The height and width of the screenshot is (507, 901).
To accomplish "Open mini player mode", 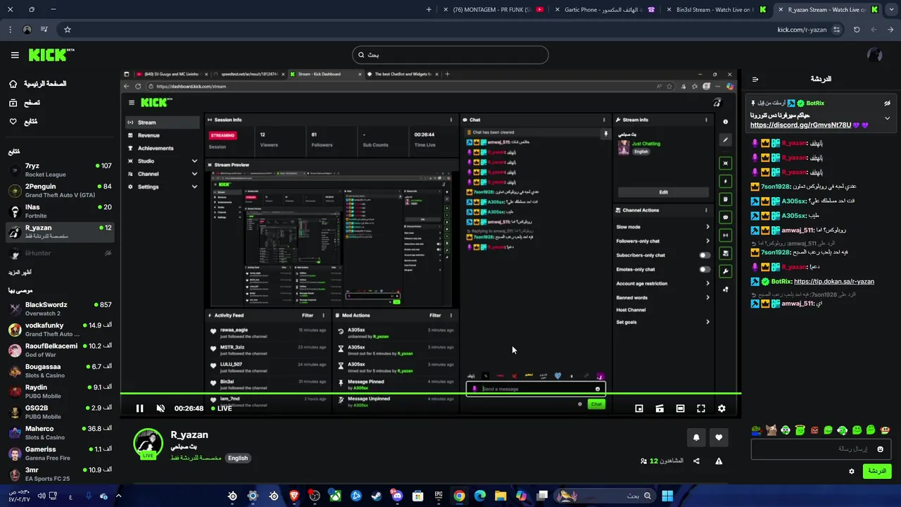I will tap(639, 408).
